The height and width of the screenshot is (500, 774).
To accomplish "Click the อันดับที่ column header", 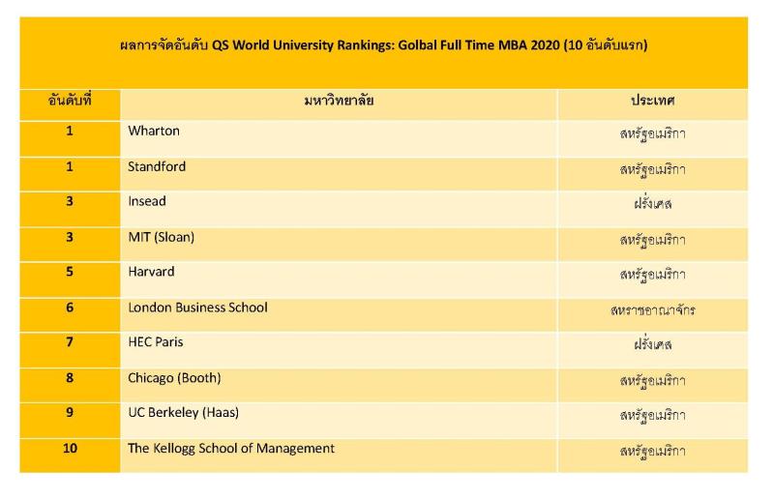I will [70, 101].
